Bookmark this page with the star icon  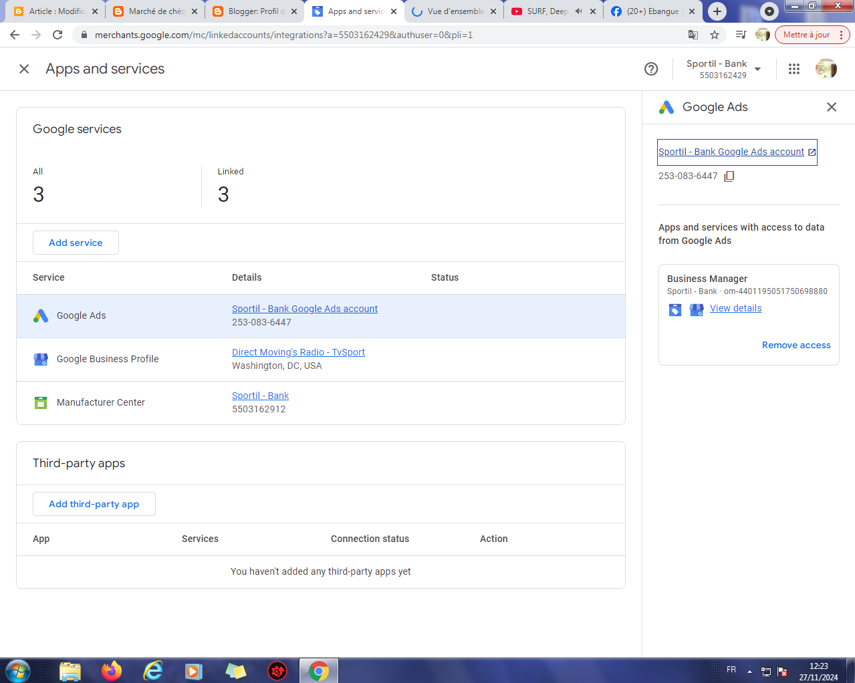click(715, 35)
